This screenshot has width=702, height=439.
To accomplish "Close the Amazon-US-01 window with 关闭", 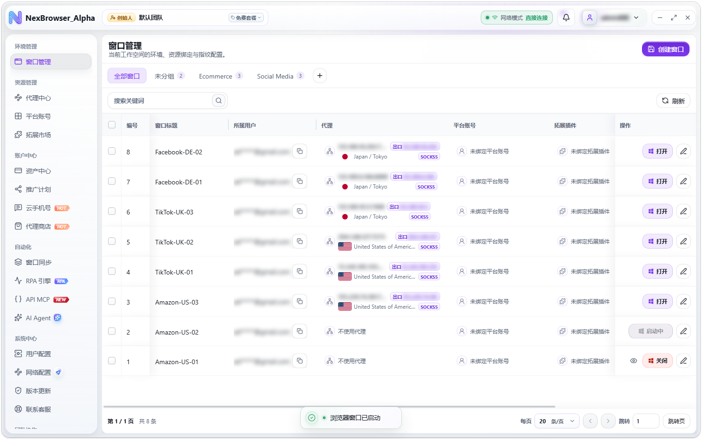I will tap(658, 360).
